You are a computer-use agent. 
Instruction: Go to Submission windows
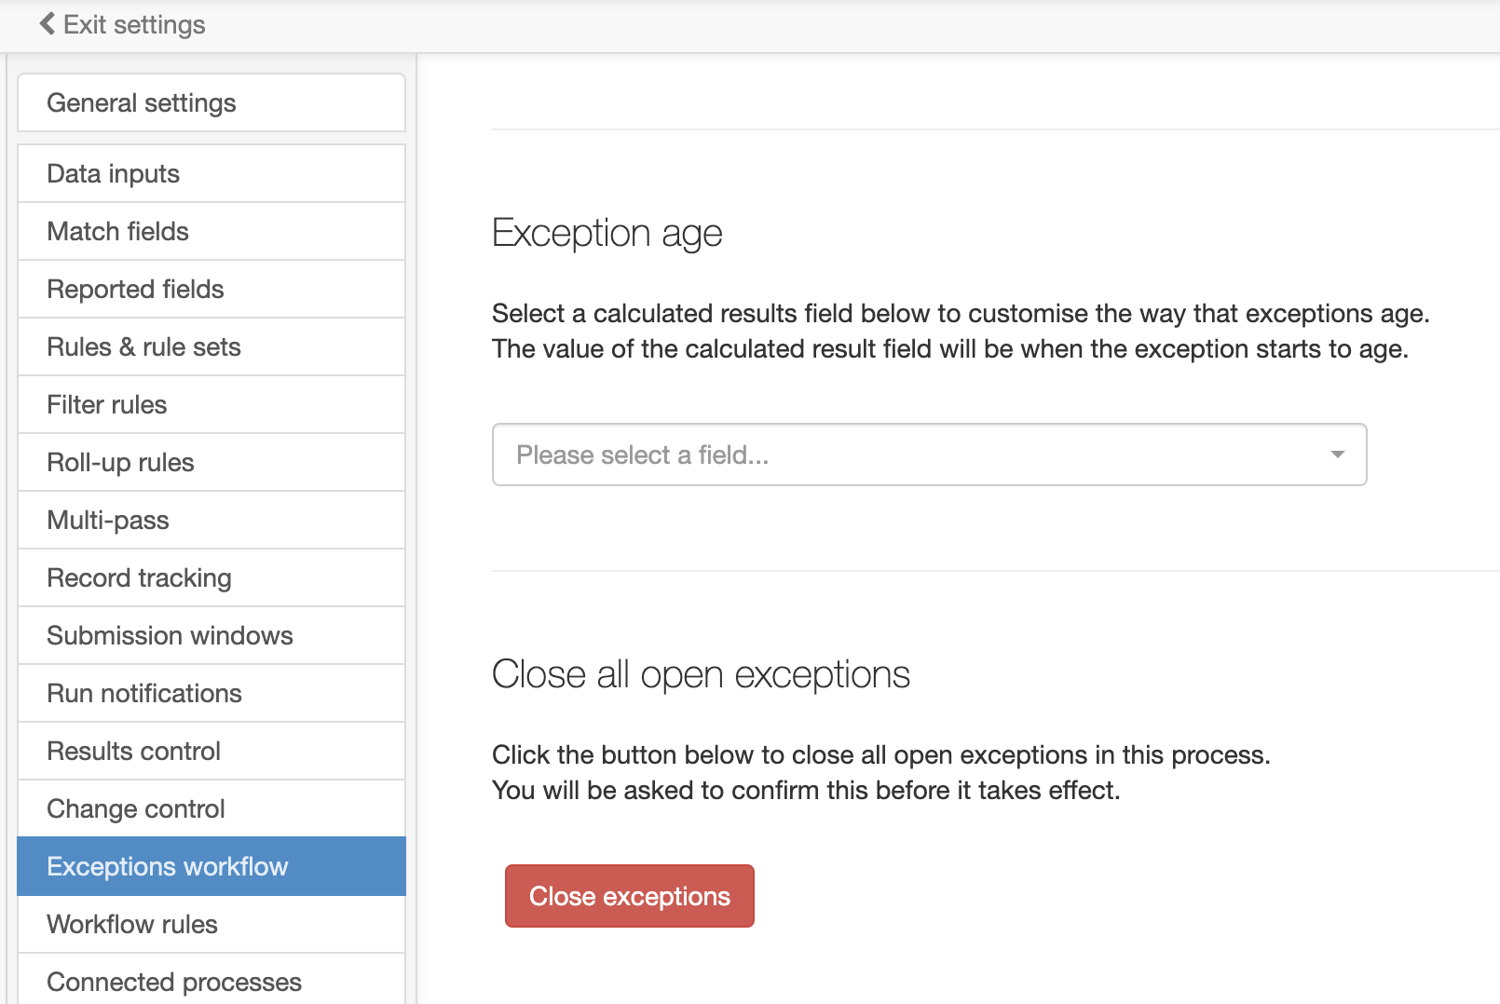pos(211,635)
